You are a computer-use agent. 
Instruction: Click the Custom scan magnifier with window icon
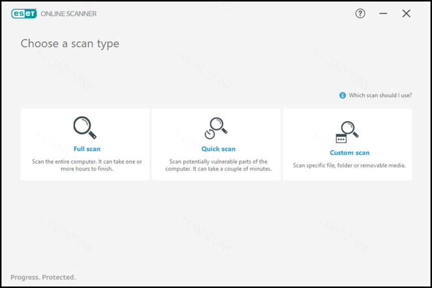(x=347, y=132)
